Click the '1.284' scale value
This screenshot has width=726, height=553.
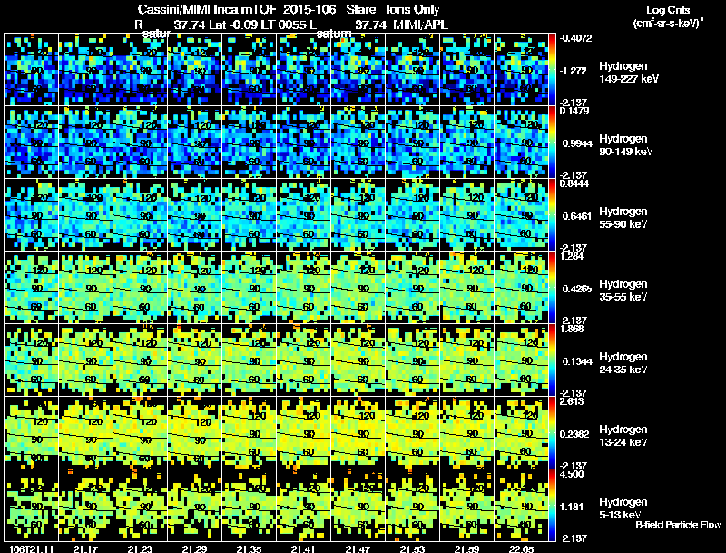(x=572, y=257)
